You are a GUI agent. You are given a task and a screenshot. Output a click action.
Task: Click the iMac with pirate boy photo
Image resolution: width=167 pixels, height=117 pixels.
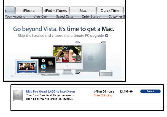pyautogui.click(x=68, y=59)
